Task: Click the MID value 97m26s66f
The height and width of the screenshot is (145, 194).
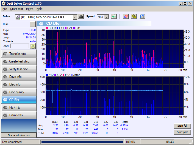Action: click(x=29, y=34)
